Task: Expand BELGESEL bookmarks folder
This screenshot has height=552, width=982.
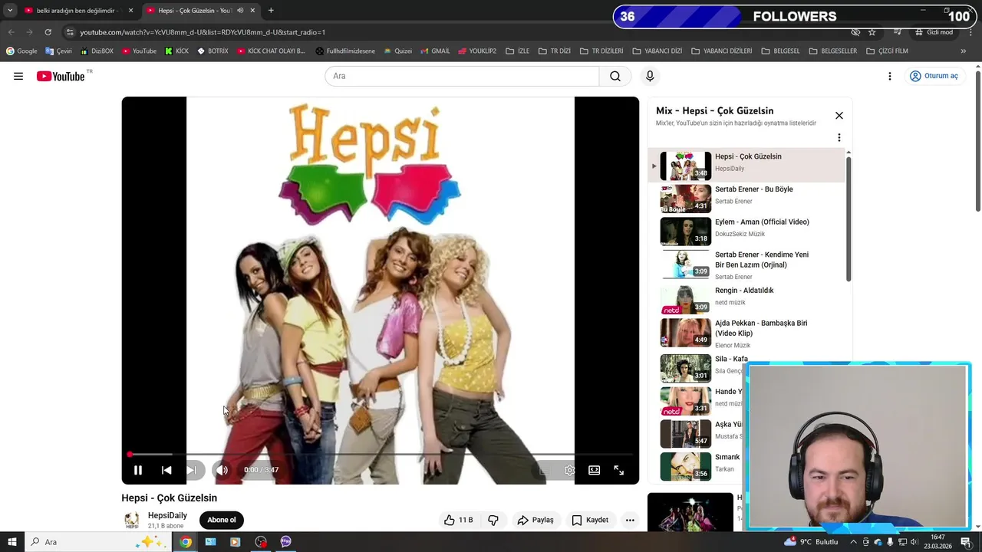Action: coord(781,51)
